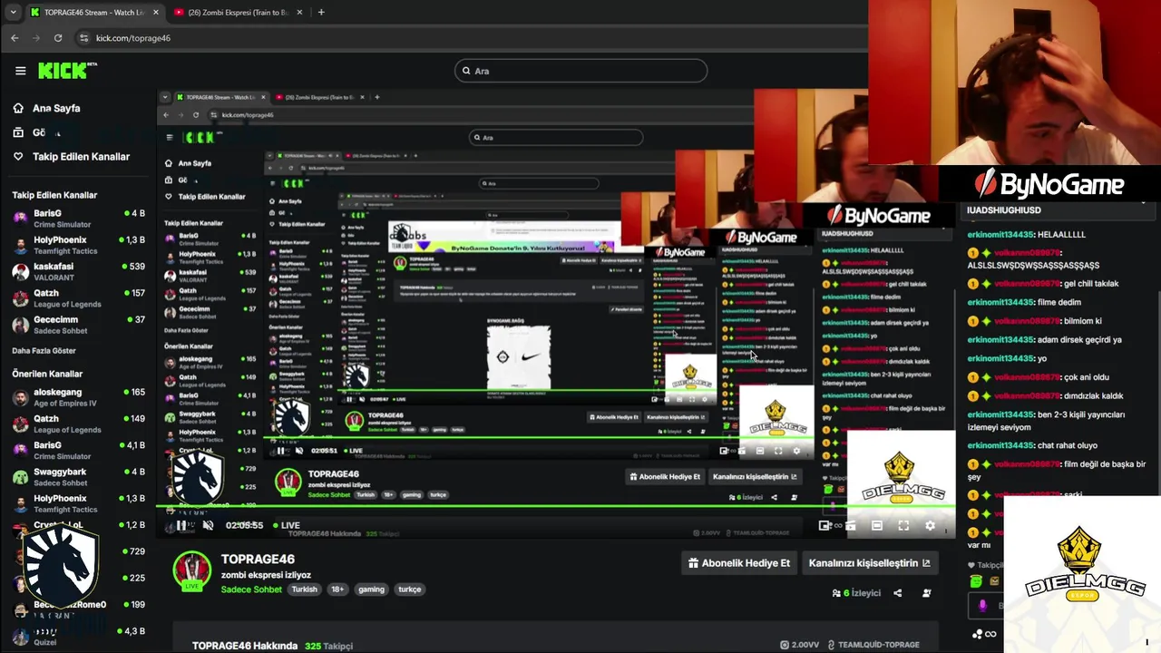The image size is (1161, 653).
Task: Click the user icon right of share
Action: 926,593
